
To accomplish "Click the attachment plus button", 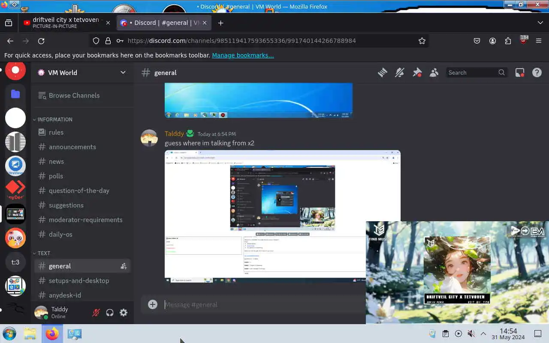I will click(x=153, y=304).
